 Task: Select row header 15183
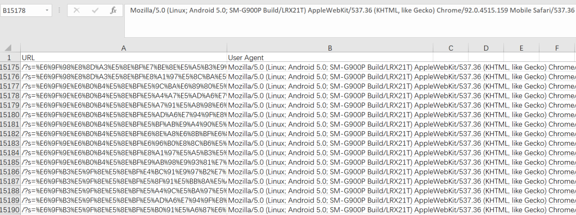(x=10, y=144)
